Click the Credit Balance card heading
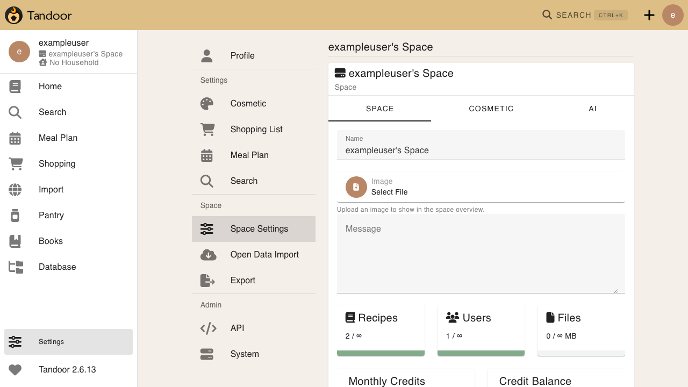This screenshot has height=387, width=688. coord(535,381)
